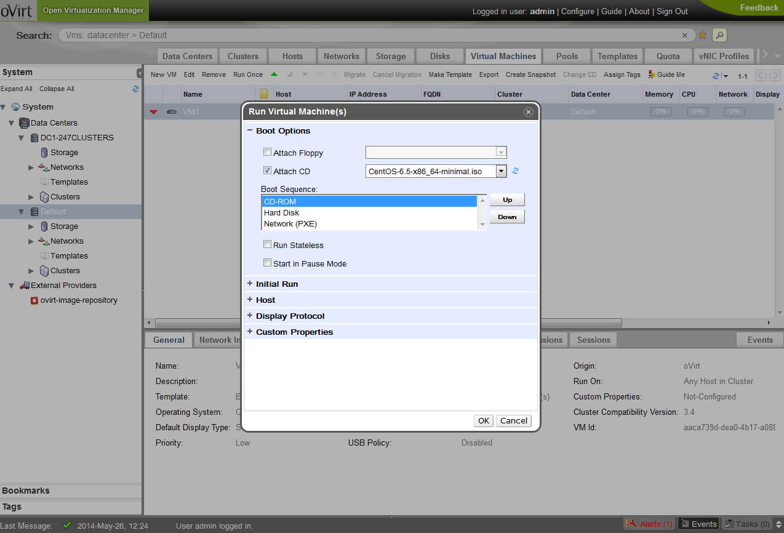Refresh the CD image list icon

tap(516, 171)
